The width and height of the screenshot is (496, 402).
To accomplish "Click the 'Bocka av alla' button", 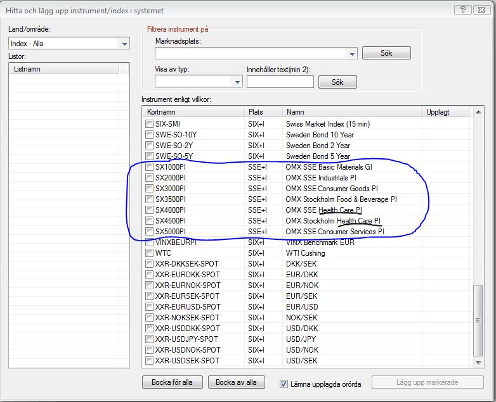I will click(x=236, y=382).
